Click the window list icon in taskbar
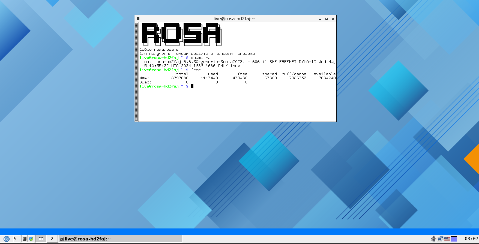 tap(17, 239)
